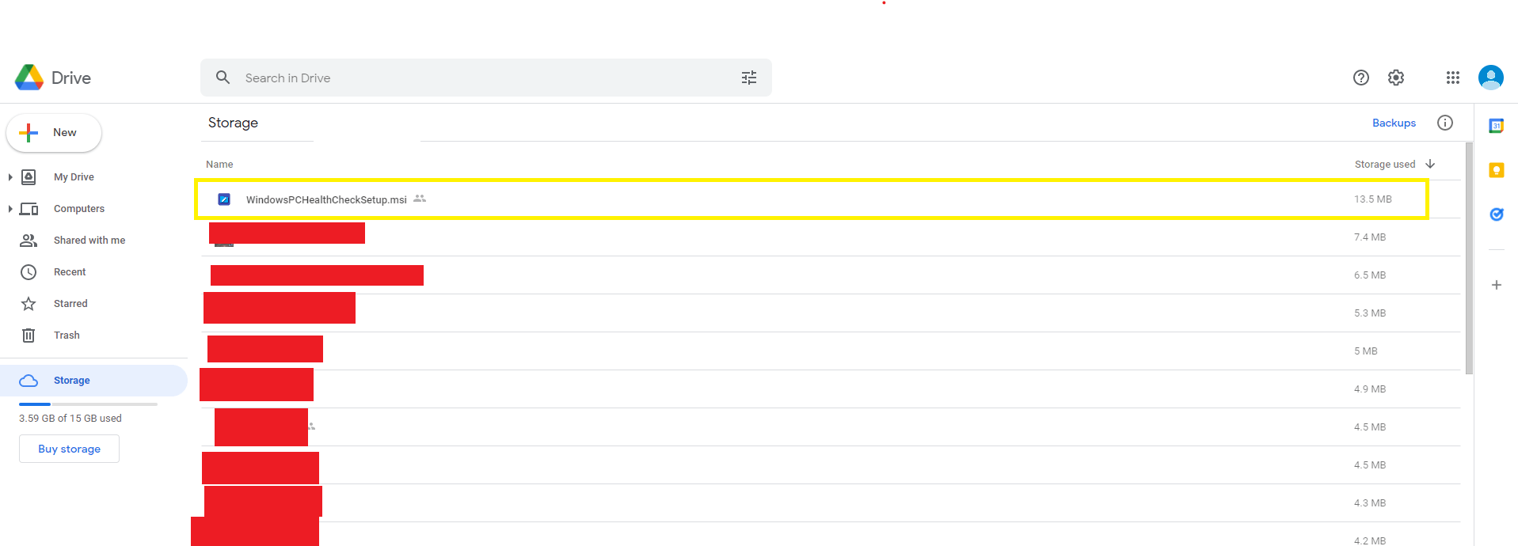The image size is (1518, 546).
Task: Open the Starred section
Action: tap(70, 304)
